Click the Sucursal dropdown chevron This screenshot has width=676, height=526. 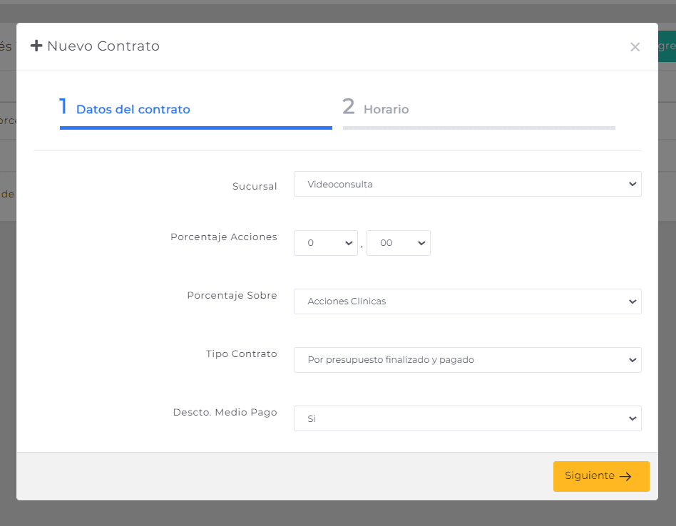633,184
